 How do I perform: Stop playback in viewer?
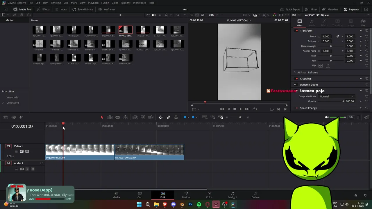click(235, 109)
